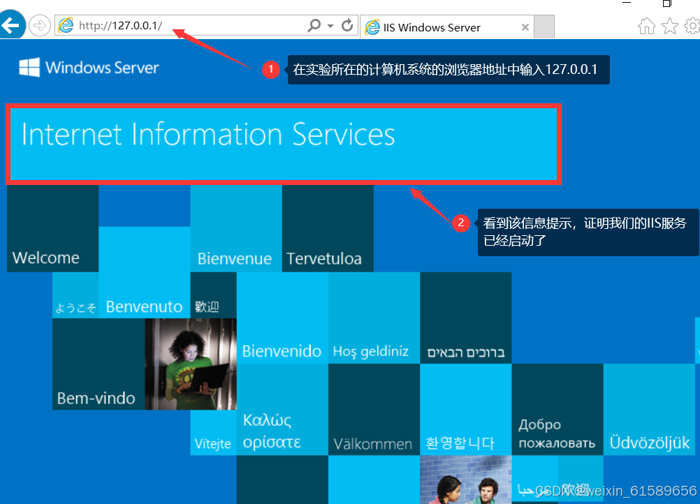Viewport: 700px width, 504px height.
Task: Click the browser Back arrow button
Action: [11, 25]
